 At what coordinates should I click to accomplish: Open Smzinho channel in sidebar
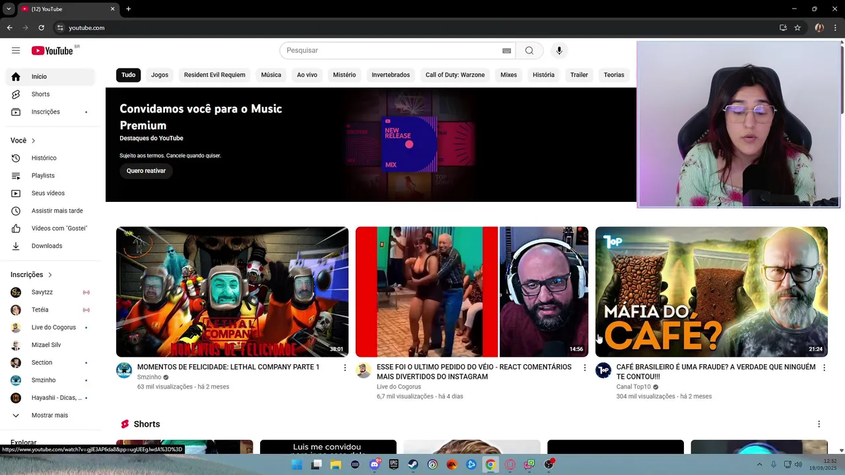50,380
